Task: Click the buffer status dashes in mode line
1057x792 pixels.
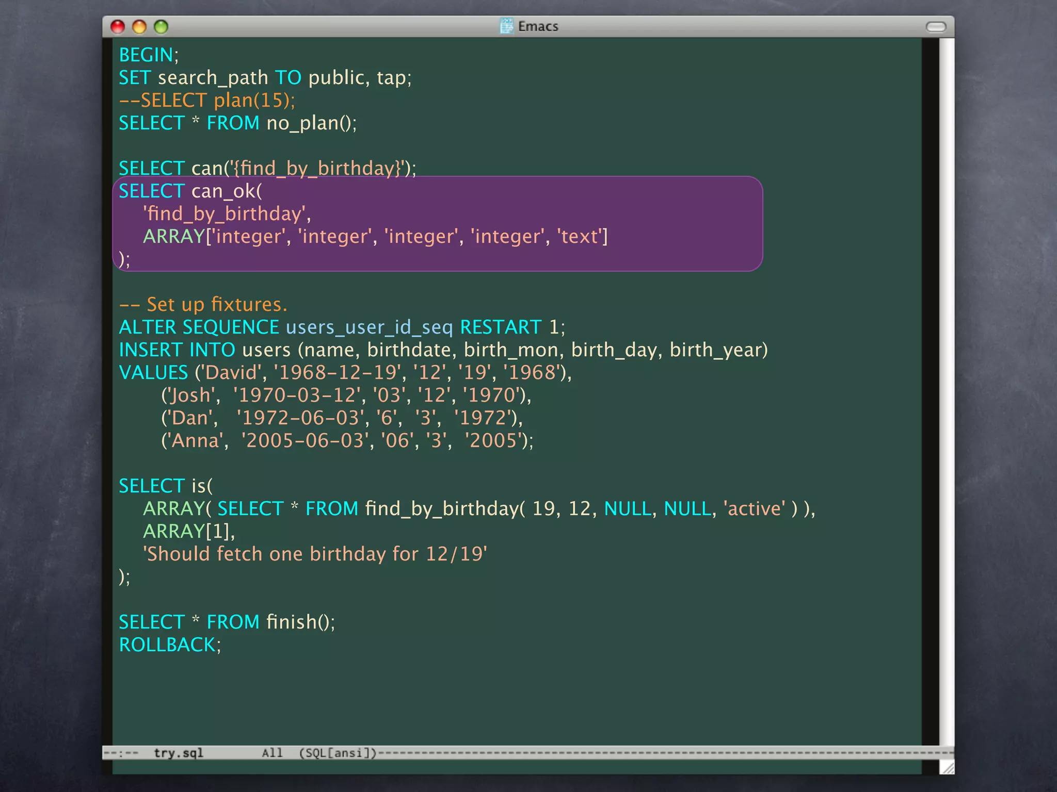Action: point(121,753)
